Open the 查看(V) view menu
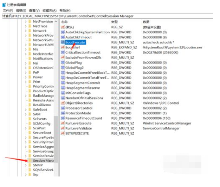 (x=34, y=11)
